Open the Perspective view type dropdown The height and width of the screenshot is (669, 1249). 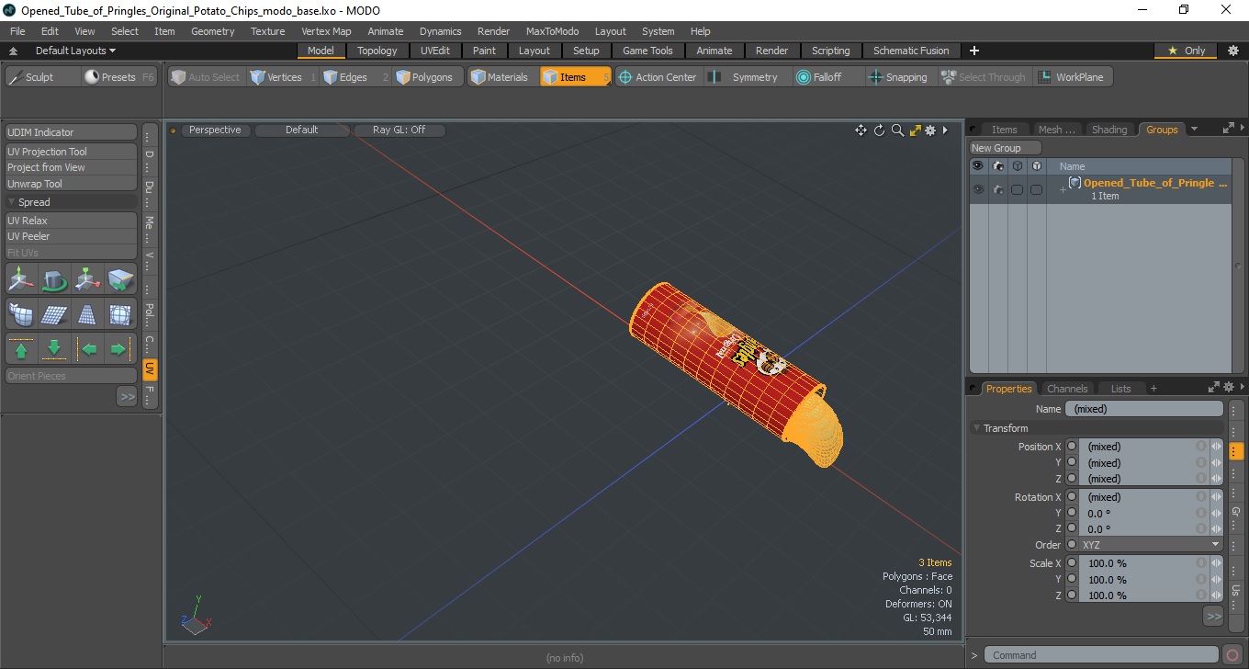tap(216, 130)
